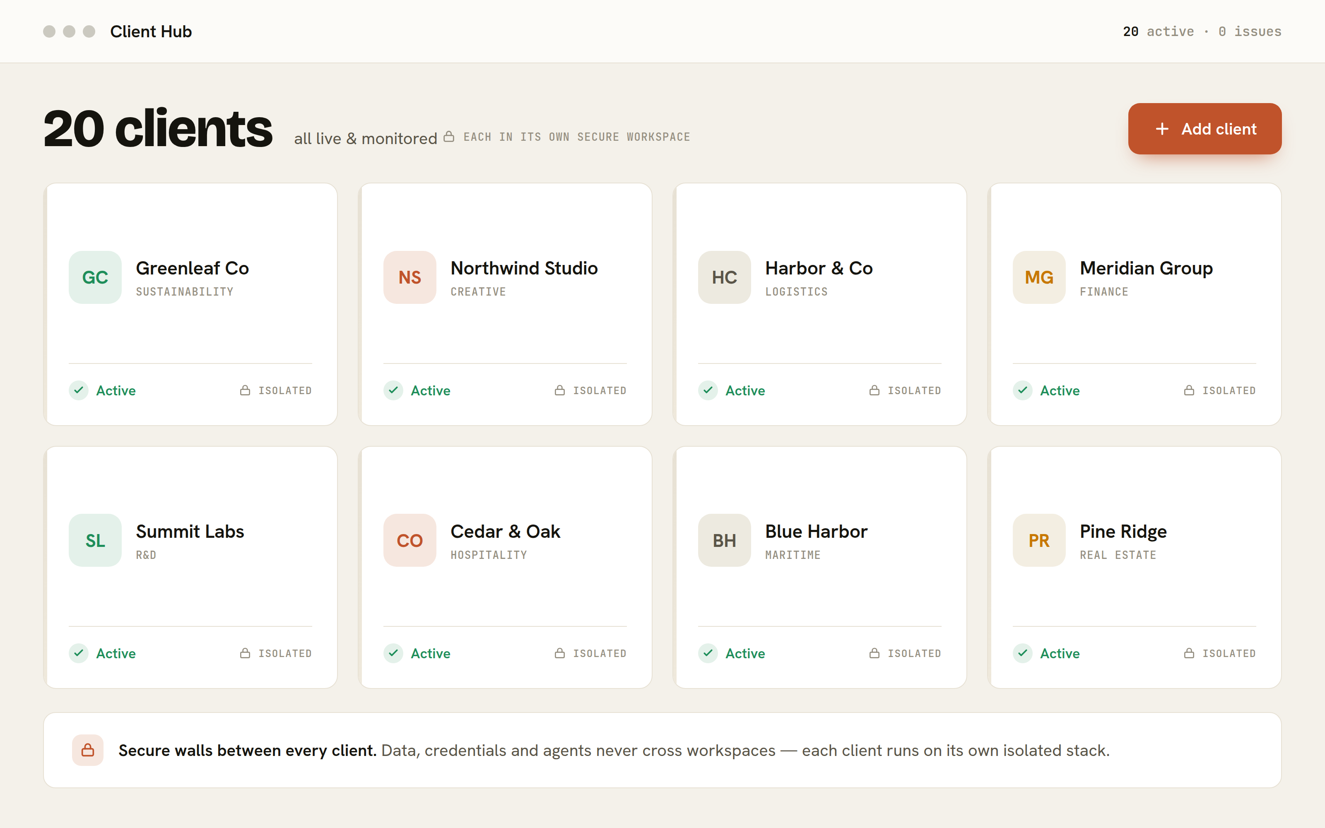Click the Cedar & Oak CO avatar
The height and width of the screenshot is (828, 1325).
click(x=410, y=540)
